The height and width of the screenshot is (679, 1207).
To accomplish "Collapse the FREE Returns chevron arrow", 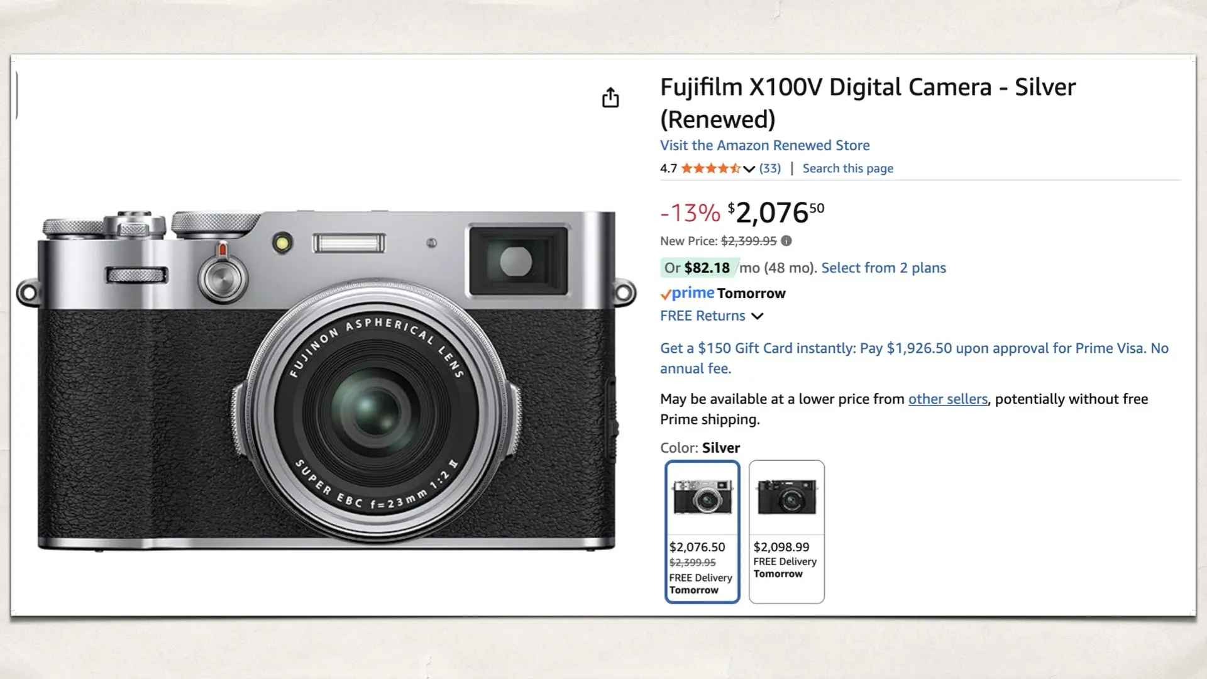I will click(758, 316).
